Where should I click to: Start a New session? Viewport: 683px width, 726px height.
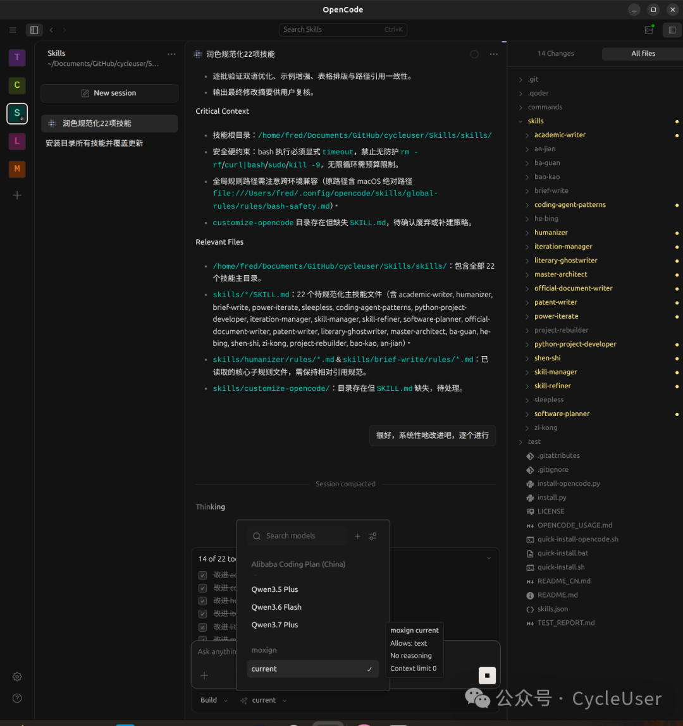(x=109, y=93)
